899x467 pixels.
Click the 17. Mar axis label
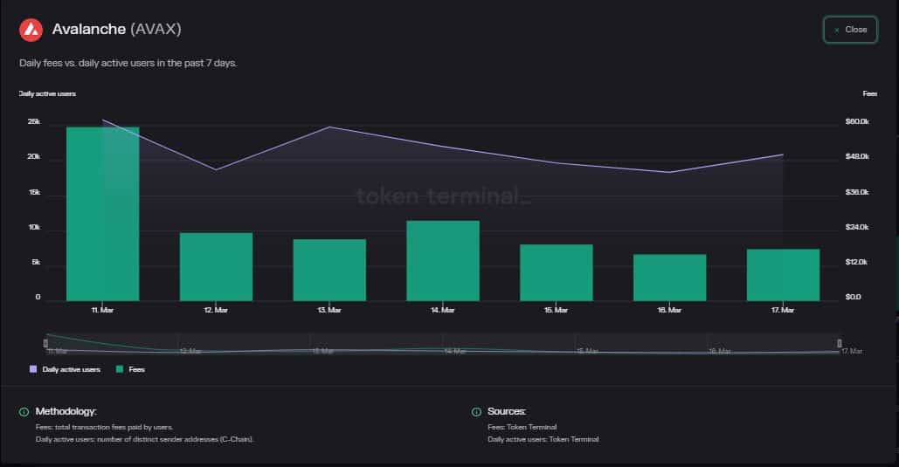(783, 310)
